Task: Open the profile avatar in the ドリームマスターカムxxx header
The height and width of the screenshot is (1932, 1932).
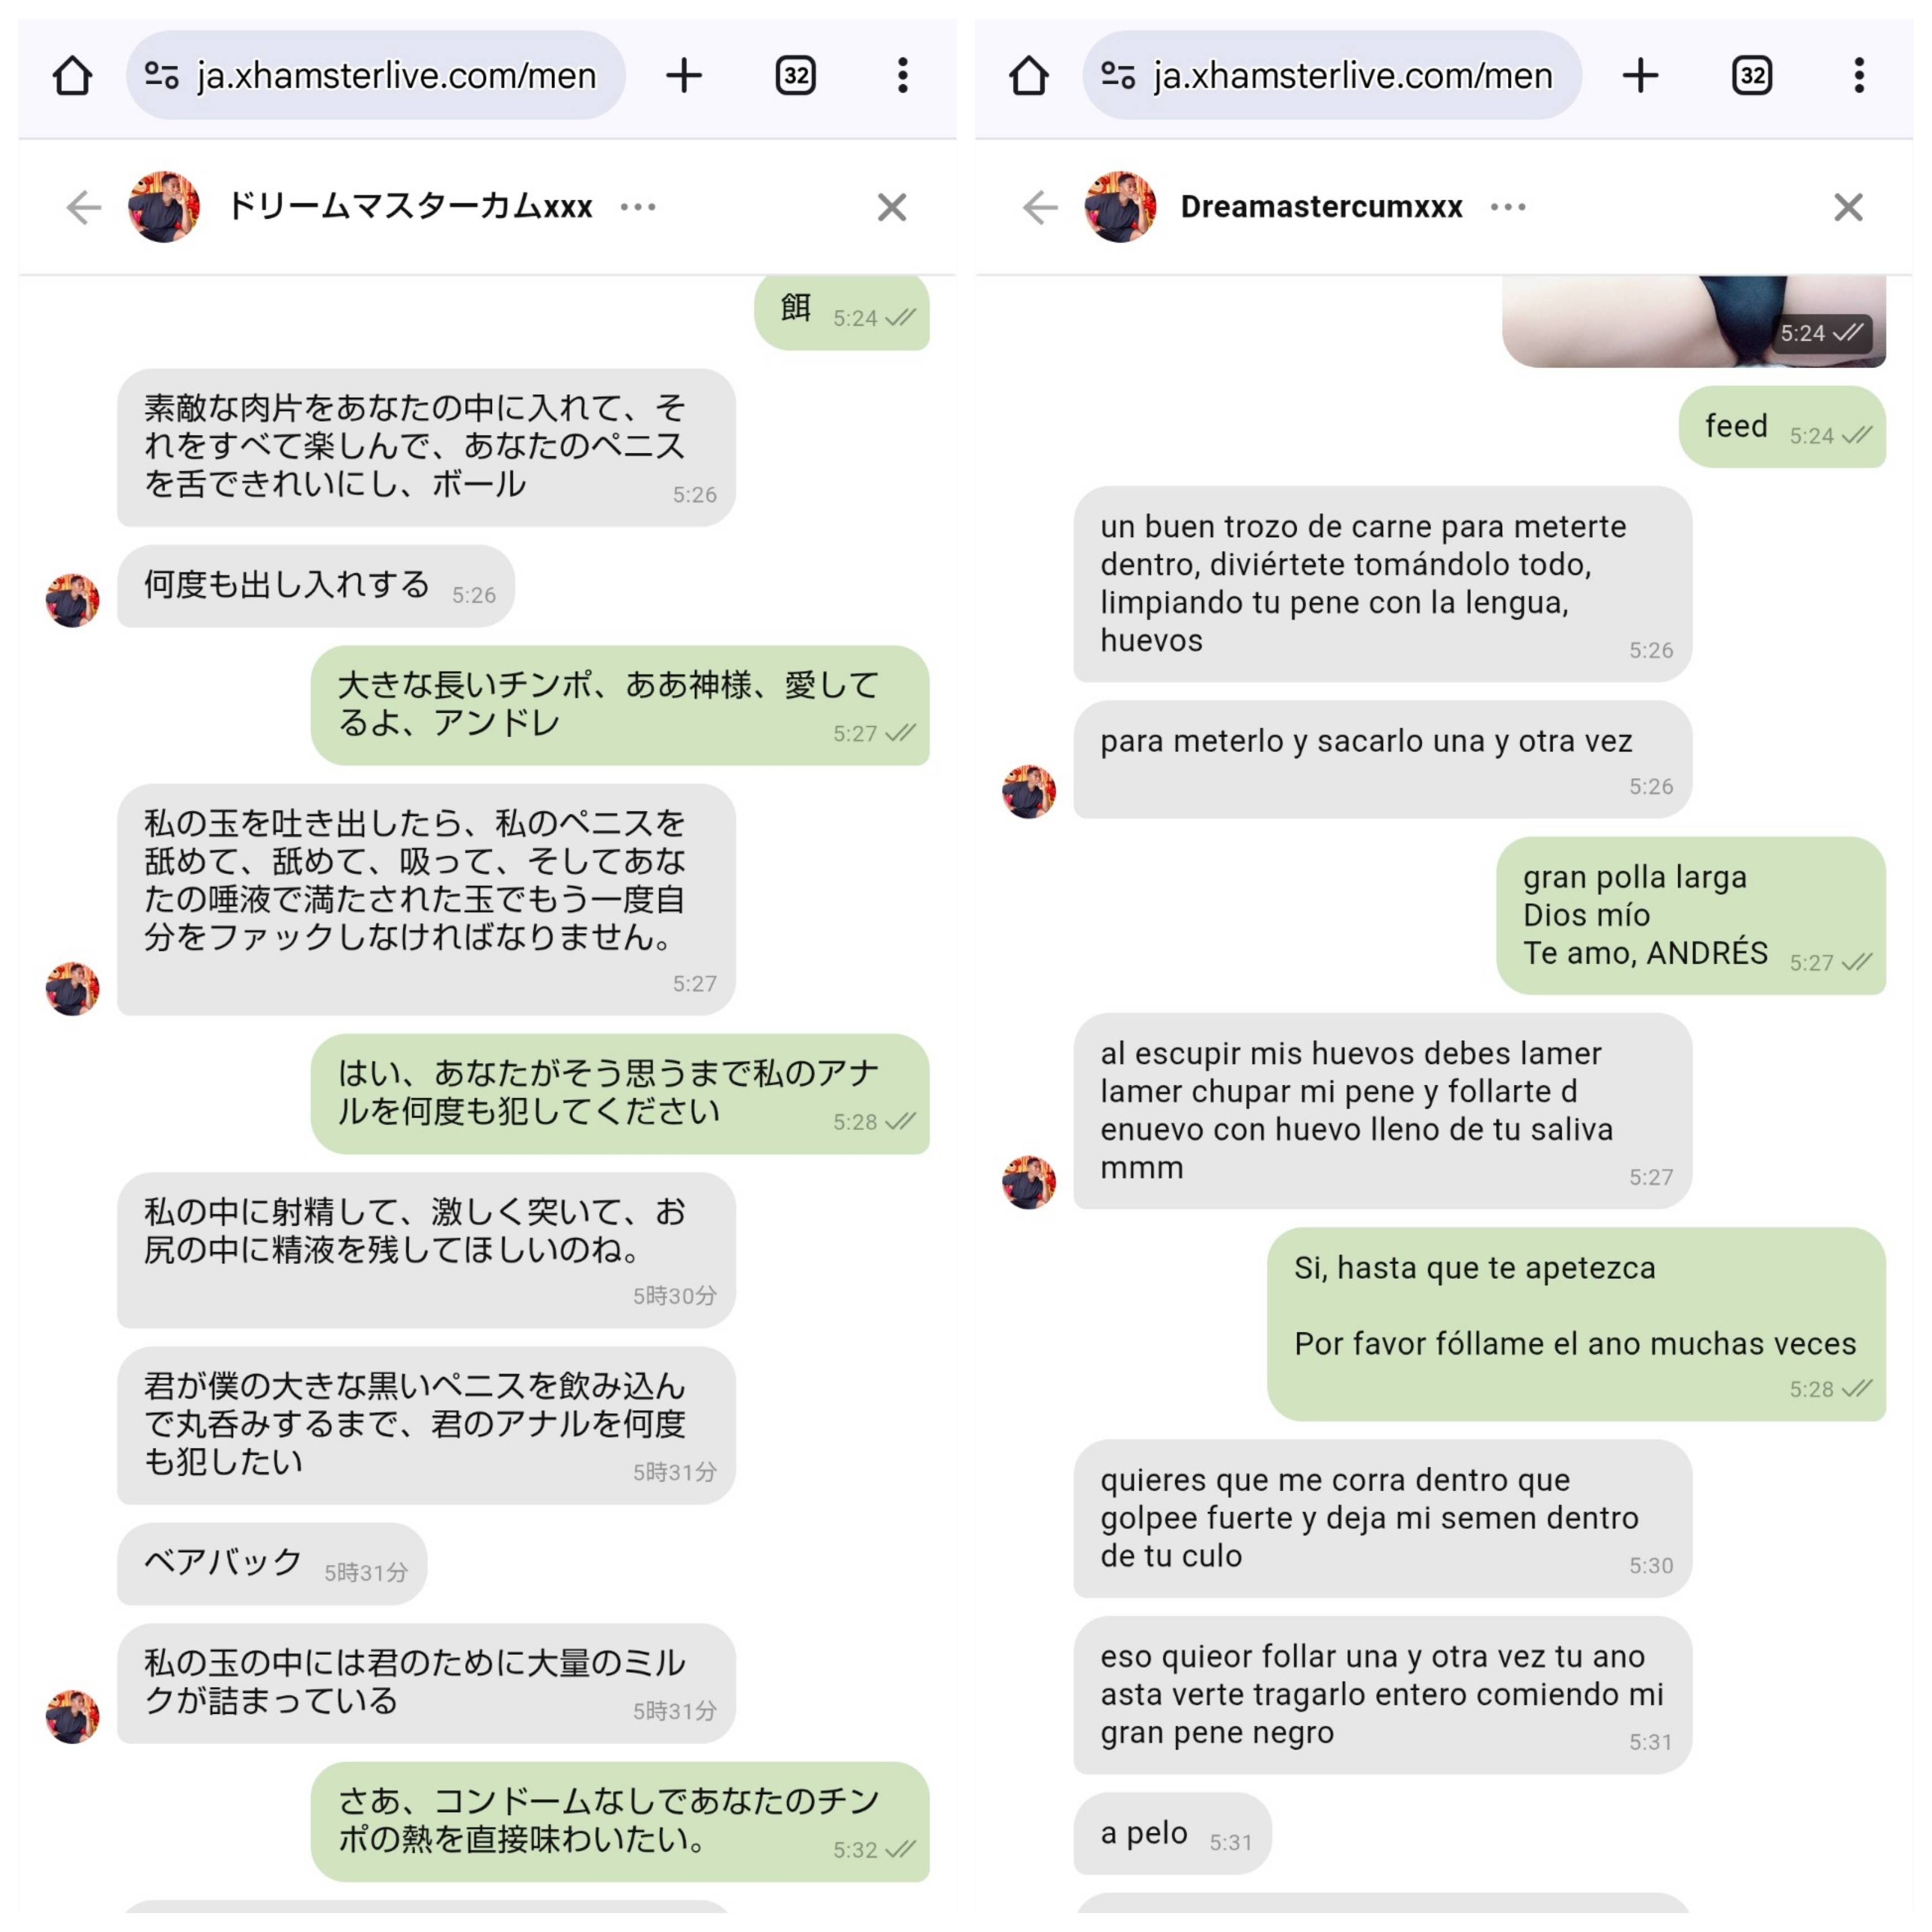Action: (x=164, y=207)
